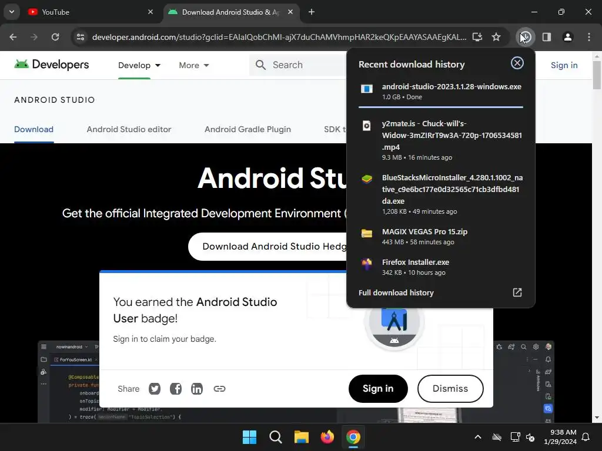Viewport: 602px width, 451px height.
Task: Click Android Developers logo
Action: [x=52, y=65]
